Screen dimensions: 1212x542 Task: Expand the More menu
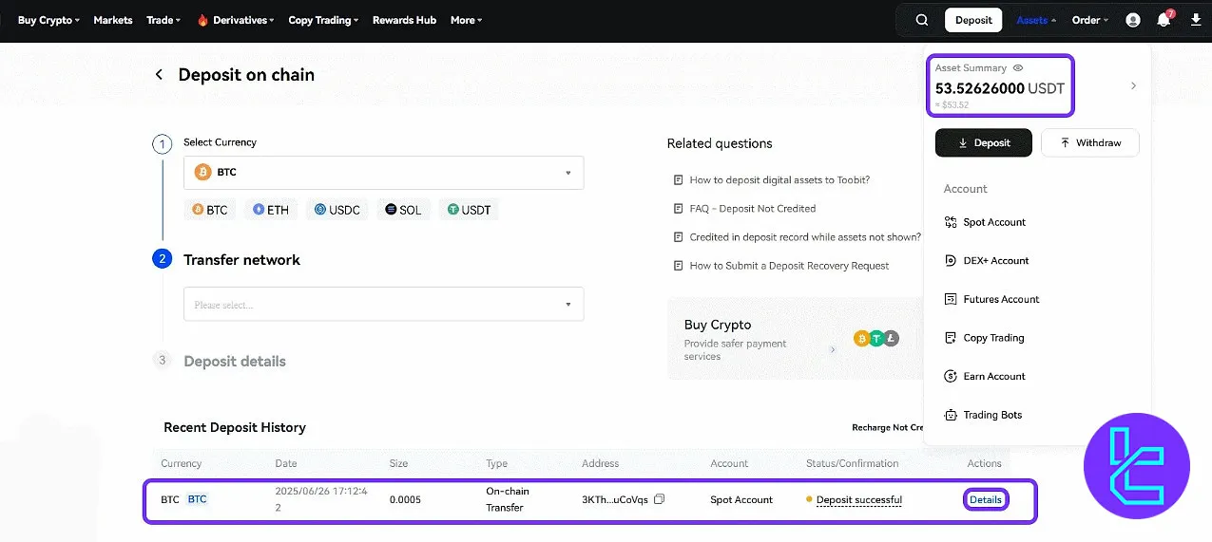click(x=466, y=20)
